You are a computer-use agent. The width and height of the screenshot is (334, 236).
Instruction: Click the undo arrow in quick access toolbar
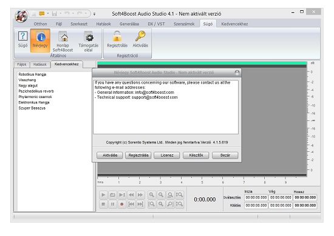(67, 13)
